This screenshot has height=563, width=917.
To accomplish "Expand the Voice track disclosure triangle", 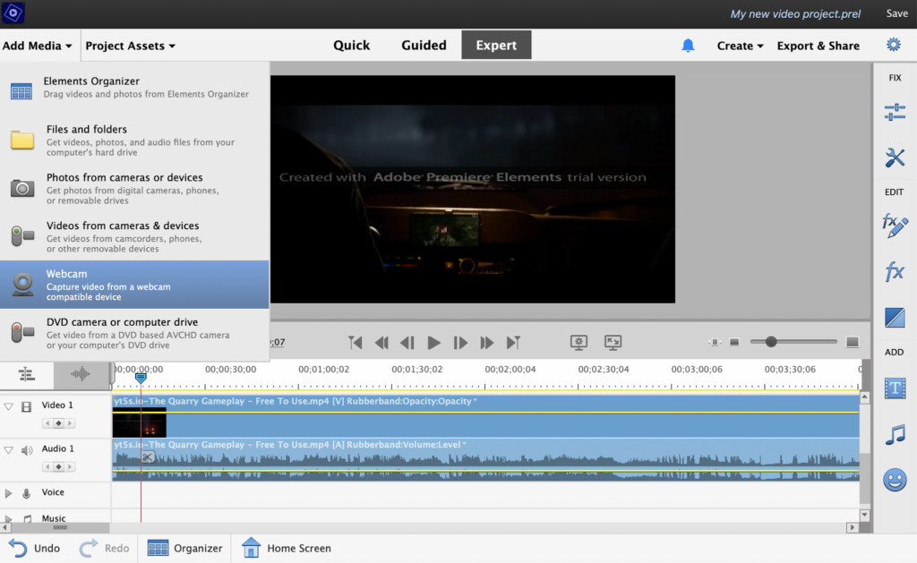I will (x=9, y=493).
